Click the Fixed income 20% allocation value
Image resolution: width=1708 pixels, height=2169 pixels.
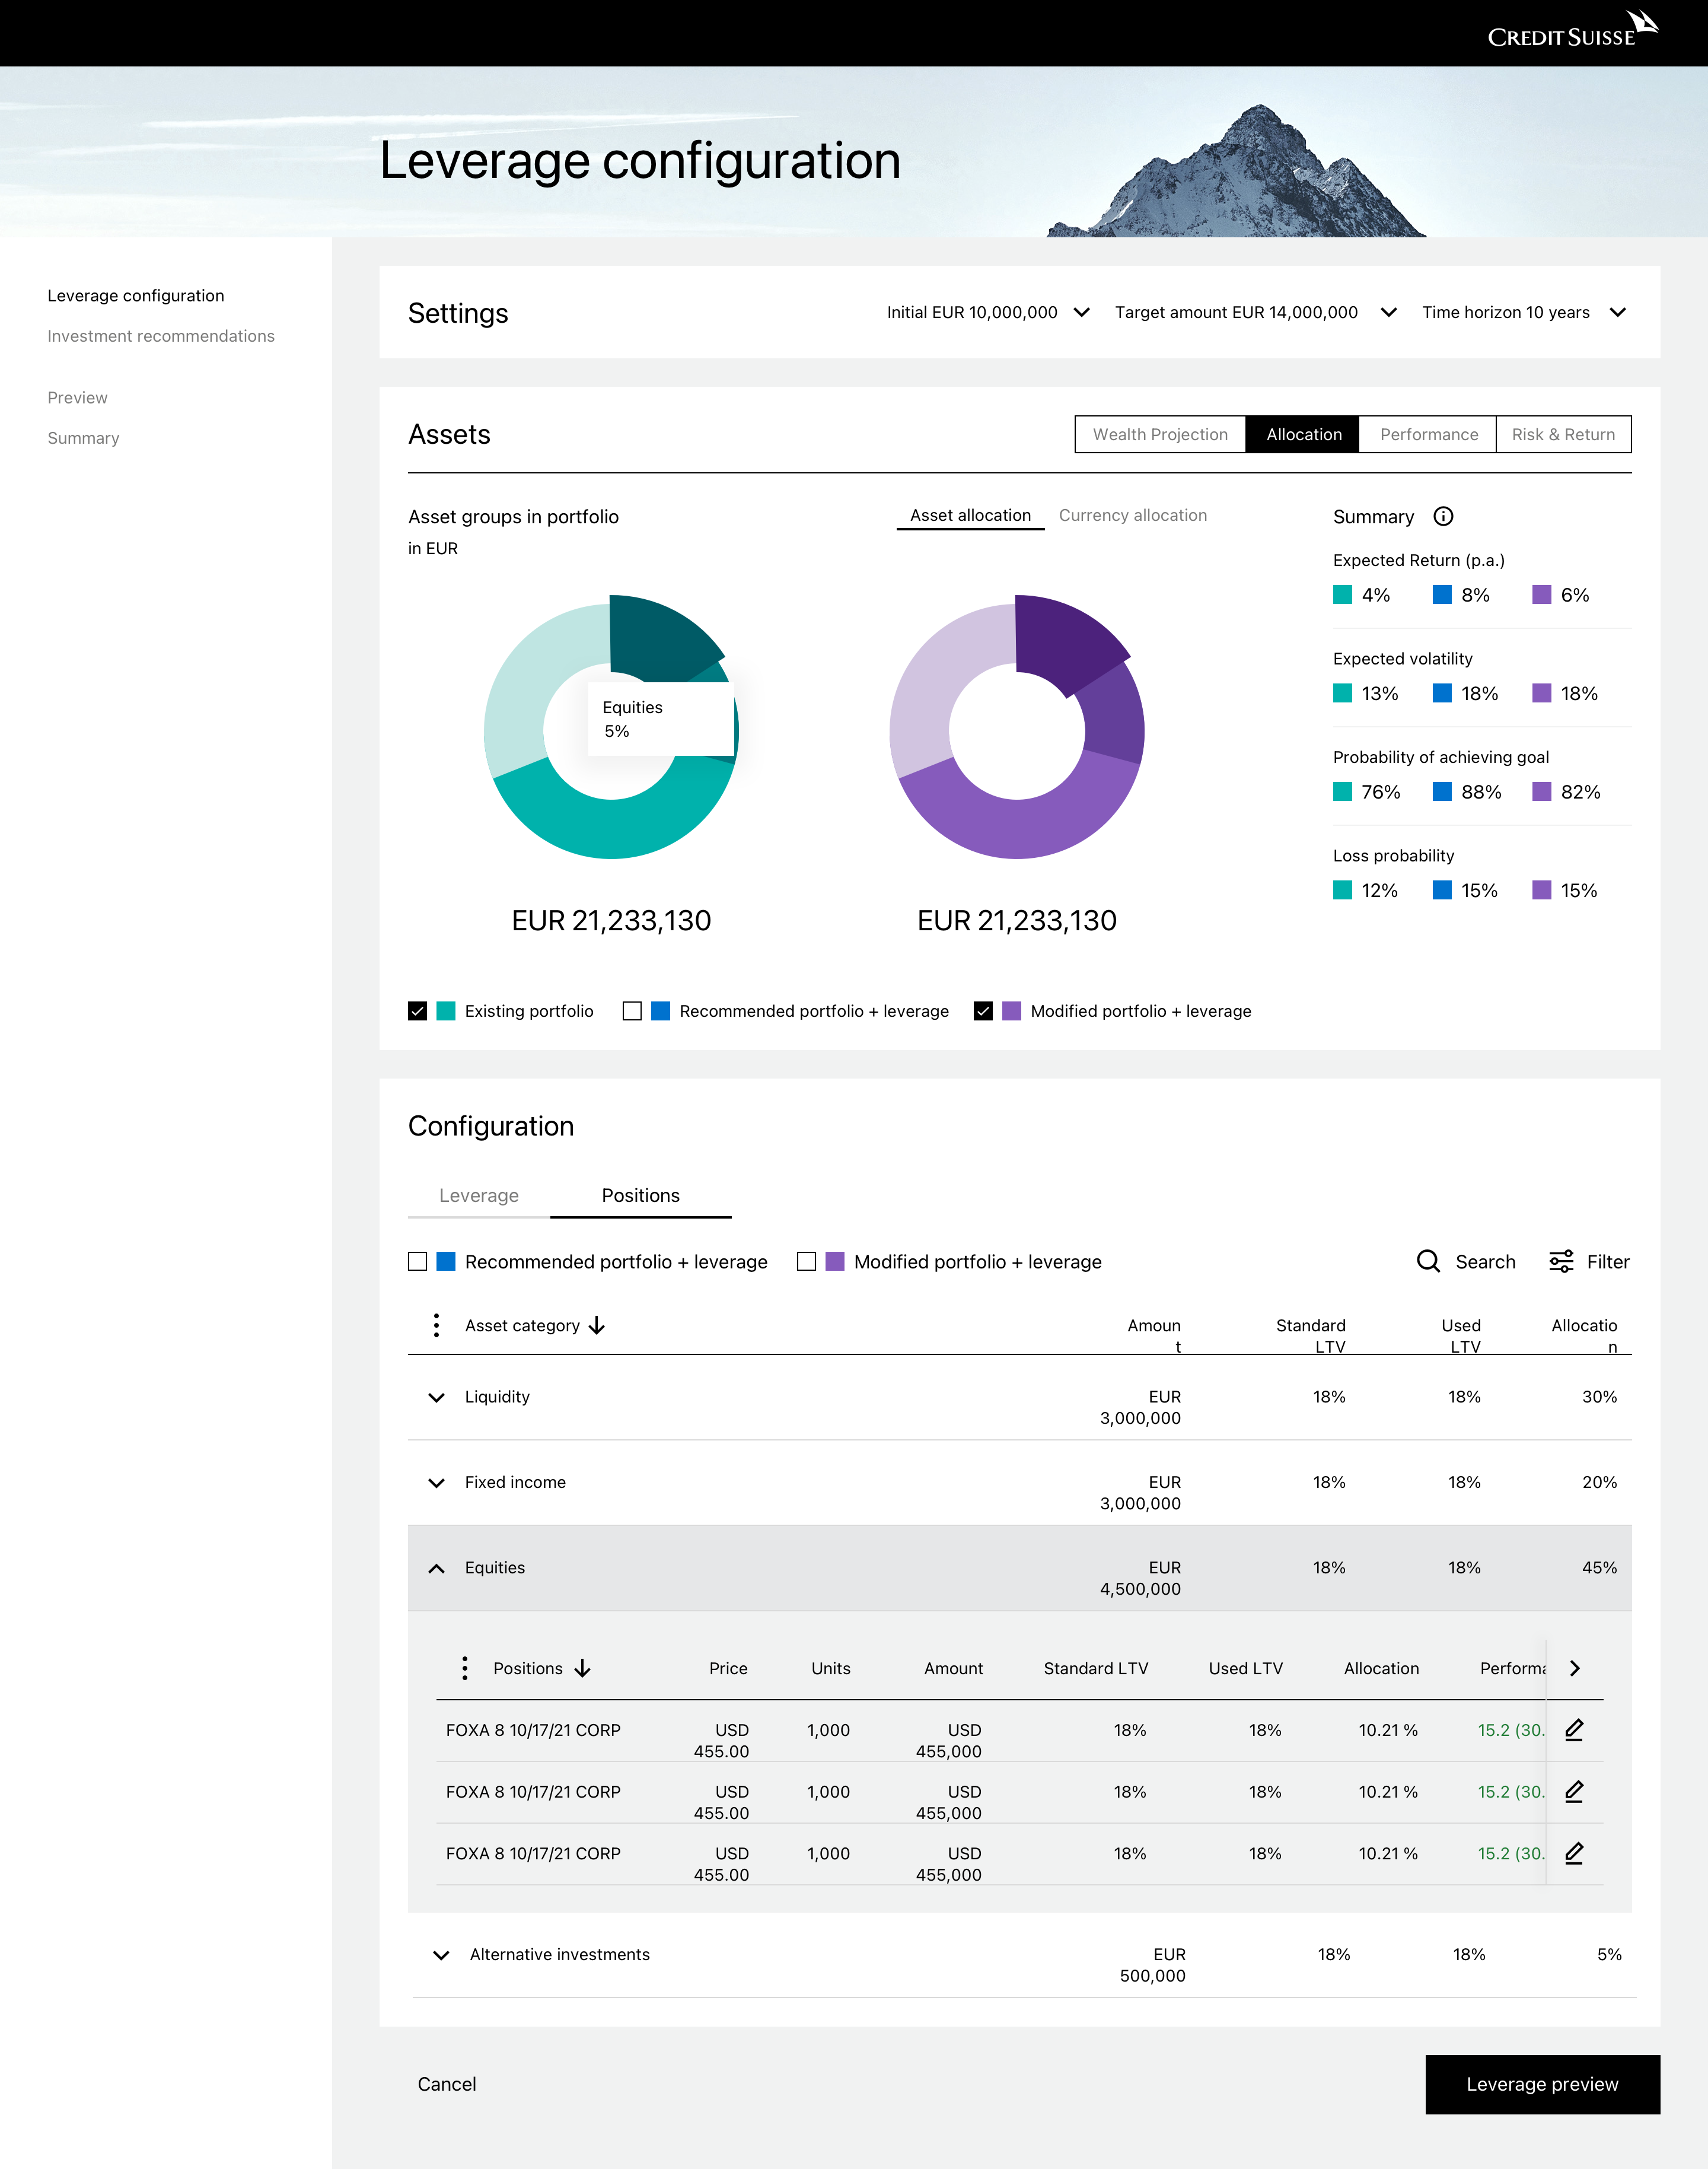point(1599,1481)
